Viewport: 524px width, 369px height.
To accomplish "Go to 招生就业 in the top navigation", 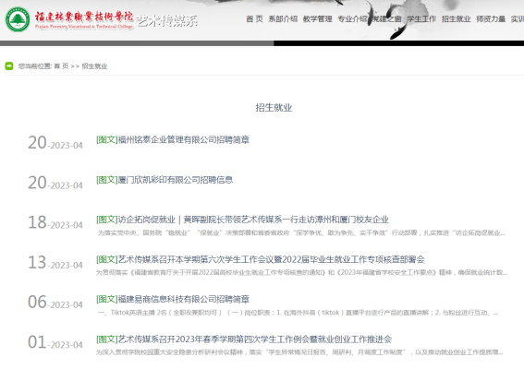I will [457, 19].
